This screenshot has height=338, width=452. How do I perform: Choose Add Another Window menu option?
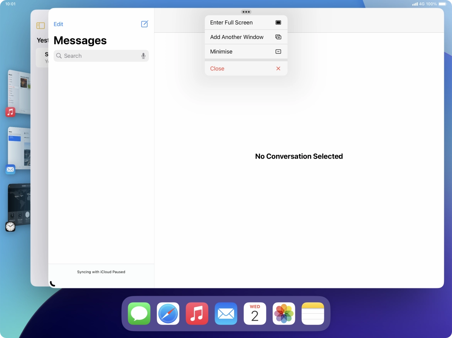click(x=246, y=37)
